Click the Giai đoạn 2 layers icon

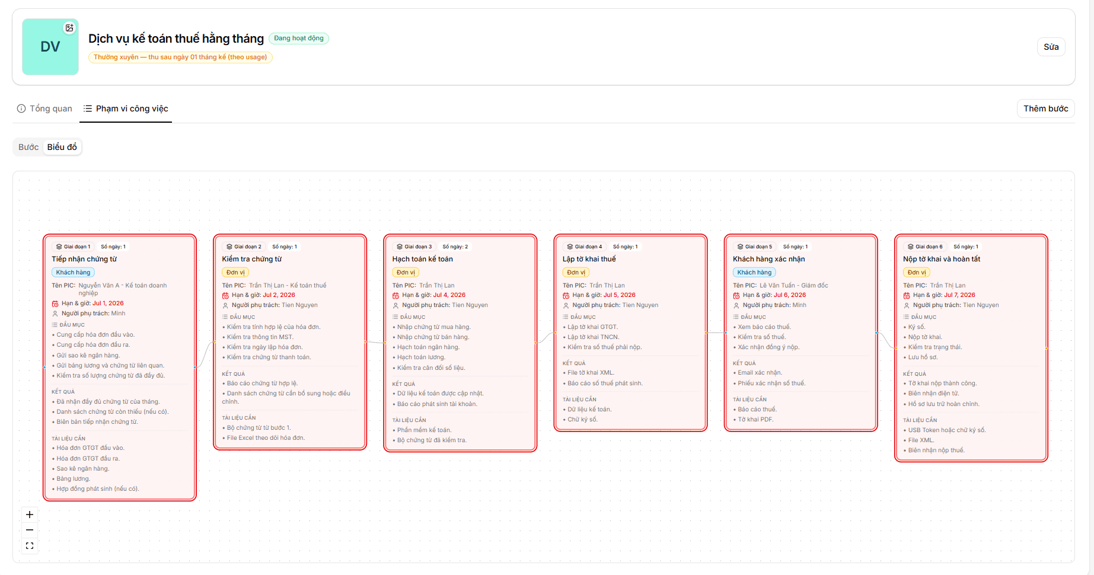tap(229, 247)
